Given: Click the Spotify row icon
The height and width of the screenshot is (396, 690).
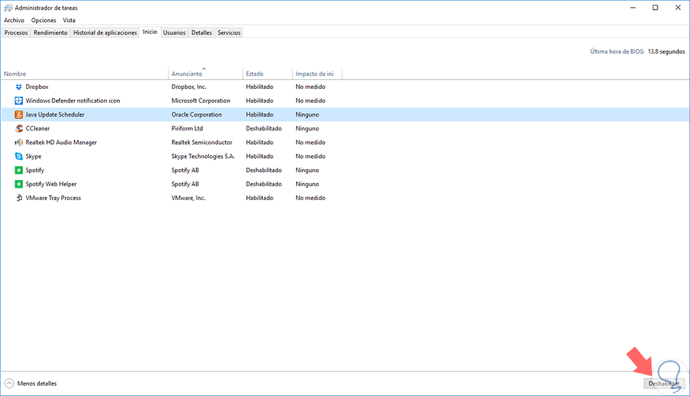Looking at the screenshot, I should 19,170.
